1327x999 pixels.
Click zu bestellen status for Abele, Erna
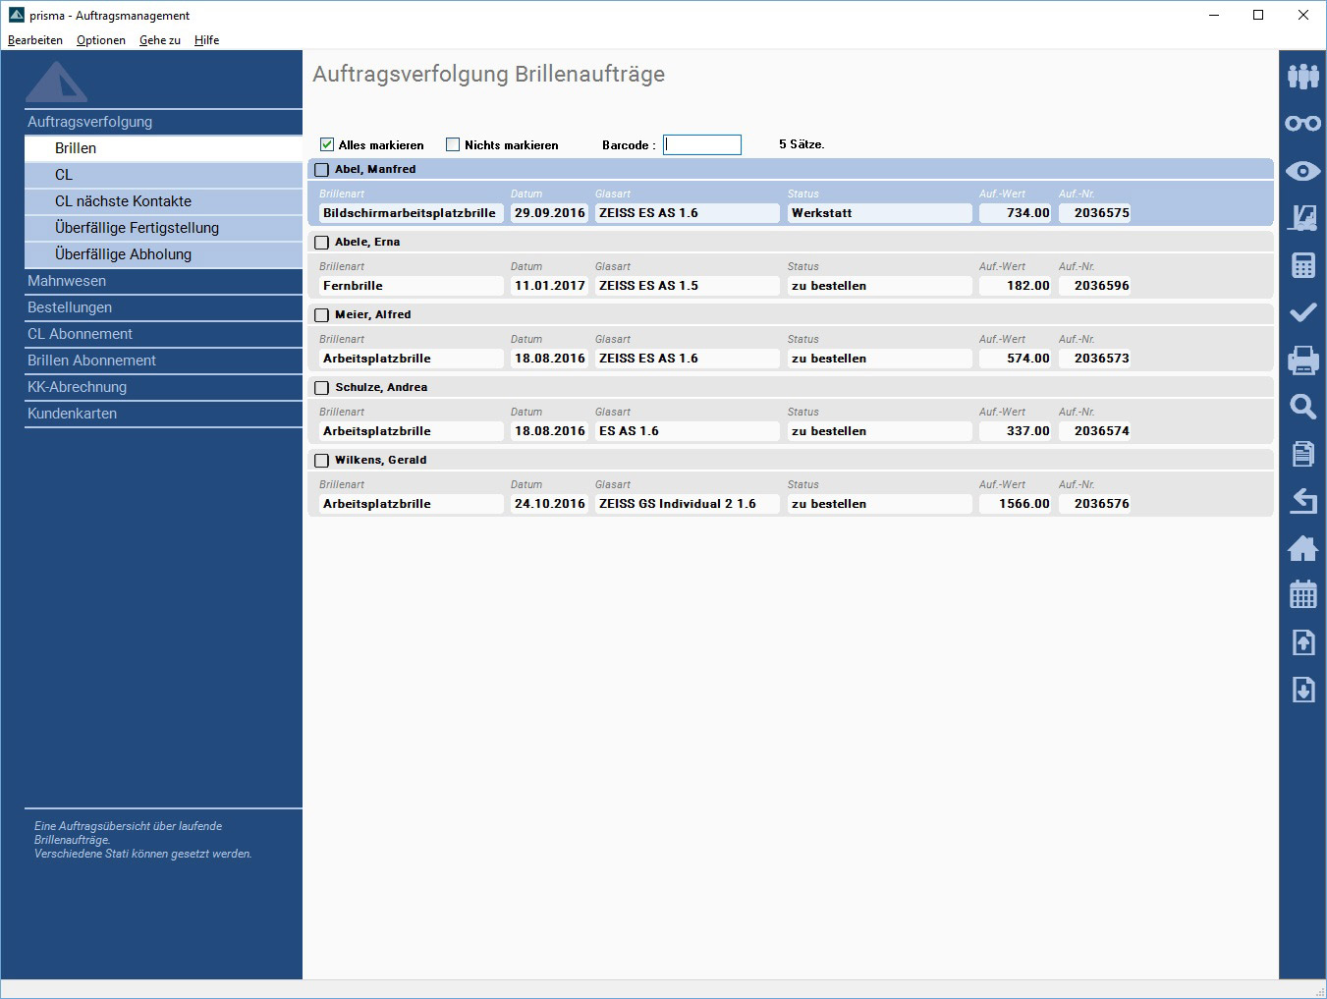(880, 286)
